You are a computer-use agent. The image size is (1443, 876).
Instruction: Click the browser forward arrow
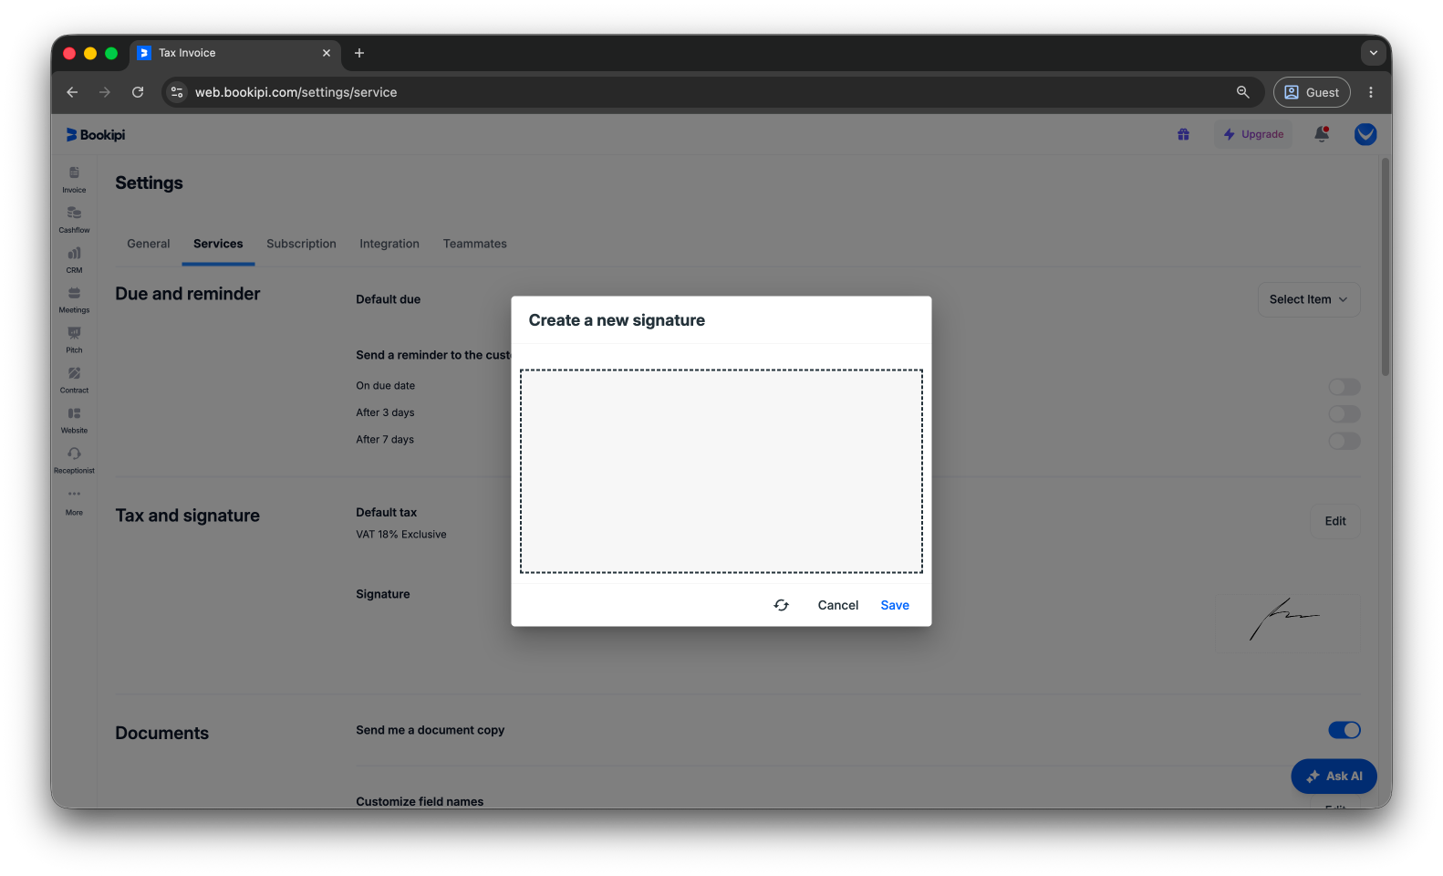pos(105,92)
